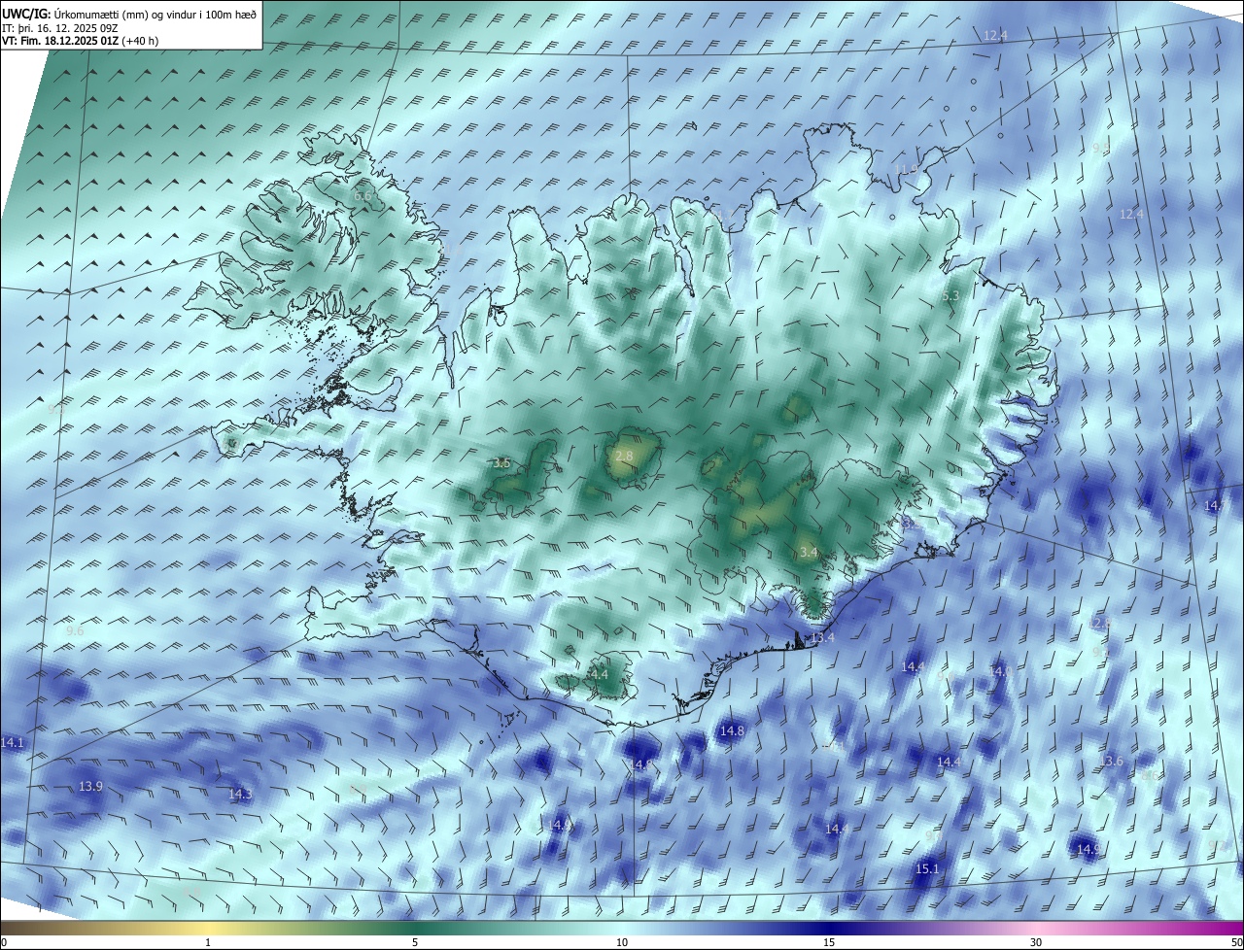This screenshot has height=950, width=1244.
Task: Click the 13.4 value label
Action: pos(822,637)
